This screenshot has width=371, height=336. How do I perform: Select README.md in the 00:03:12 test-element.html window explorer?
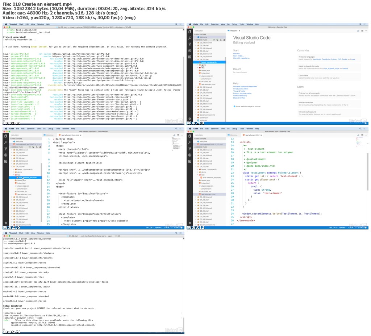206,192
